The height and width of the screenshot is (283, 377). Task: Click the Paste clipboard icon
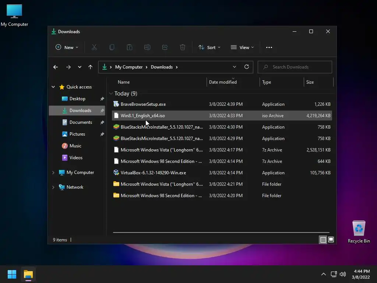[129, 48]
